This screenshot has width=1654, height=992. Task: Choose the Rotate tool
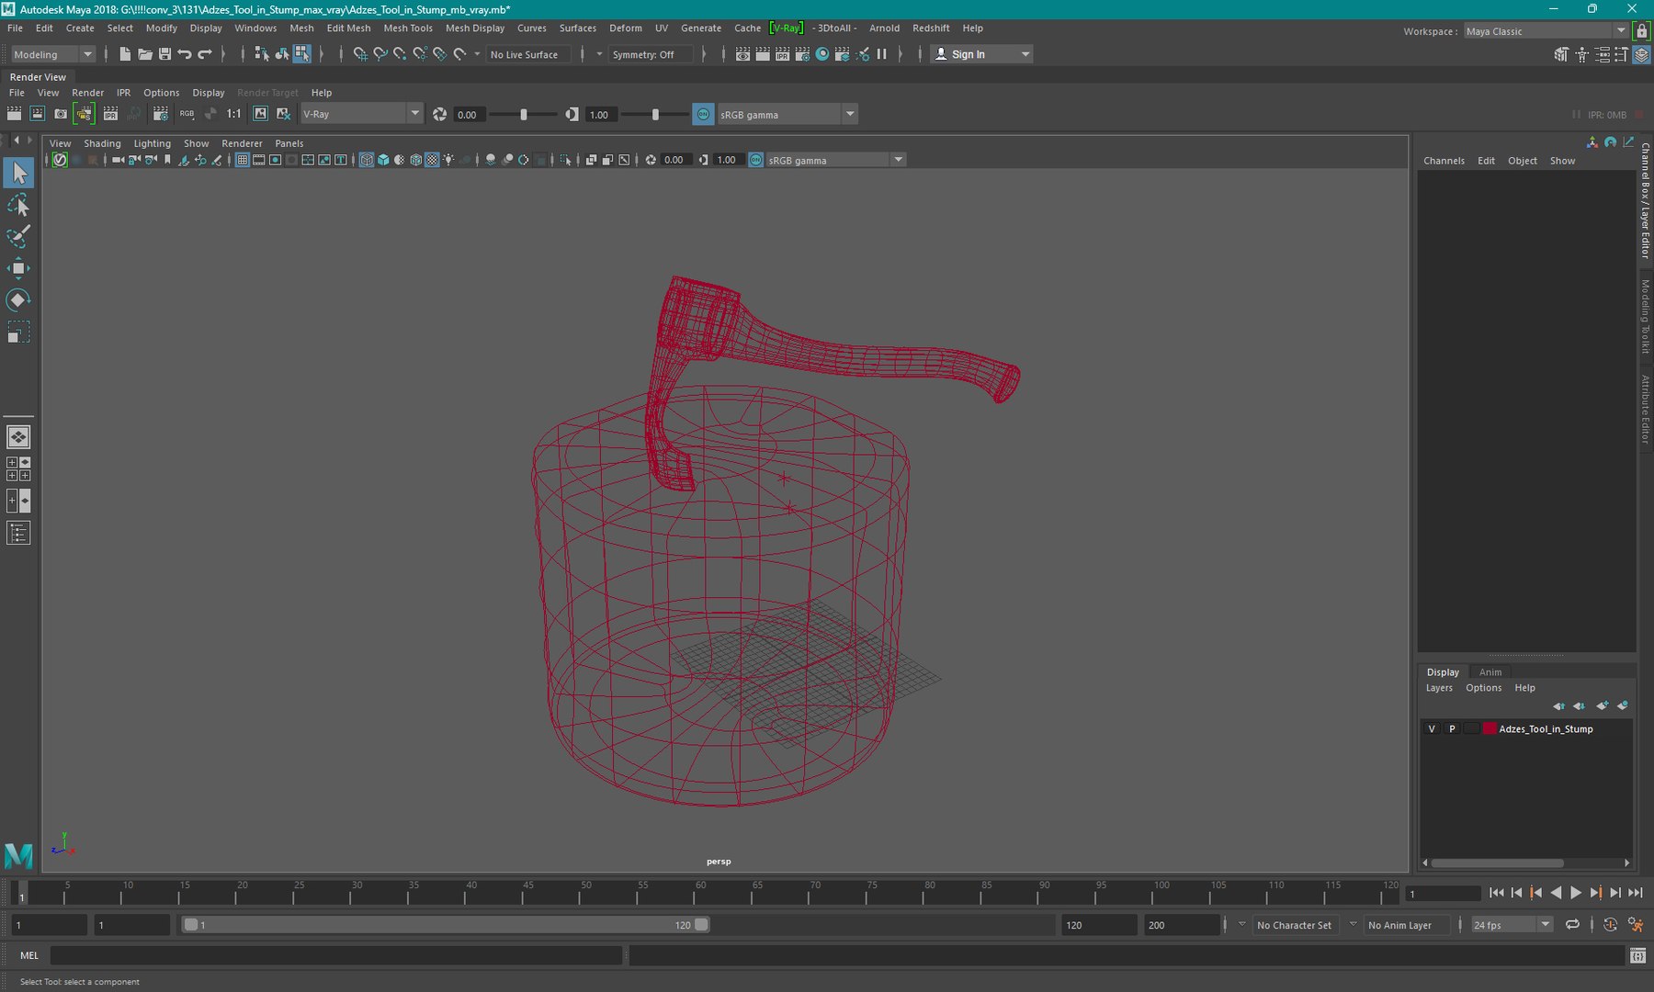(18, 300)
